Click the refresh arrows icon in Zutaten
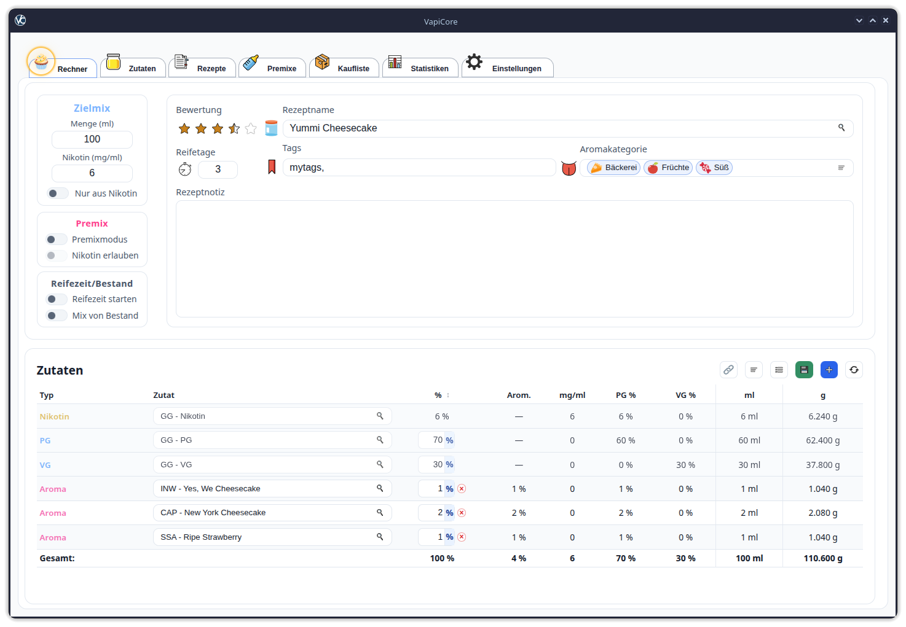Image resolution: width=906 pixels, height=627 pixels. point(854,370)
